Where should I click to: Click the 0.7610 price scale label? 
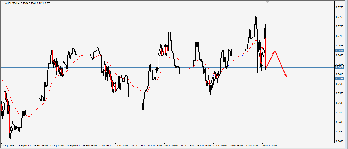[340, 74]
